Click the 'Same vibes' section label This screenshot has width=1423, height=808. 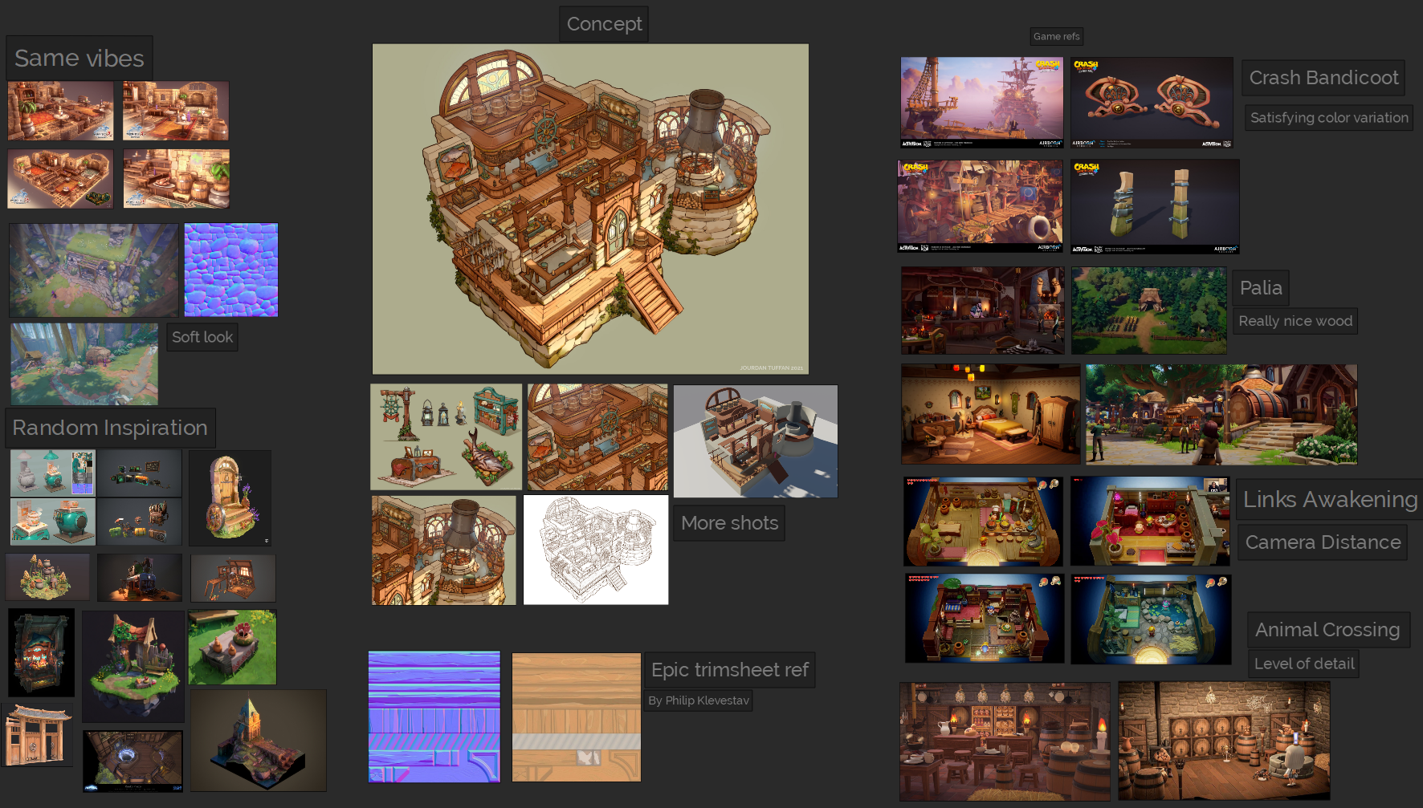click(x=79, y=58)
